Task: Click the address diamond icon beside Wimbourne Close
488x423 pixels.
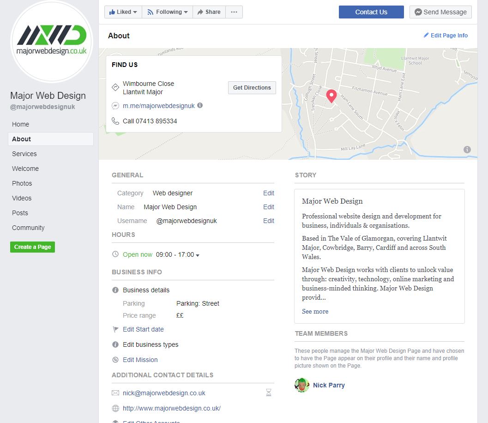Action: (x=115, y=87)
